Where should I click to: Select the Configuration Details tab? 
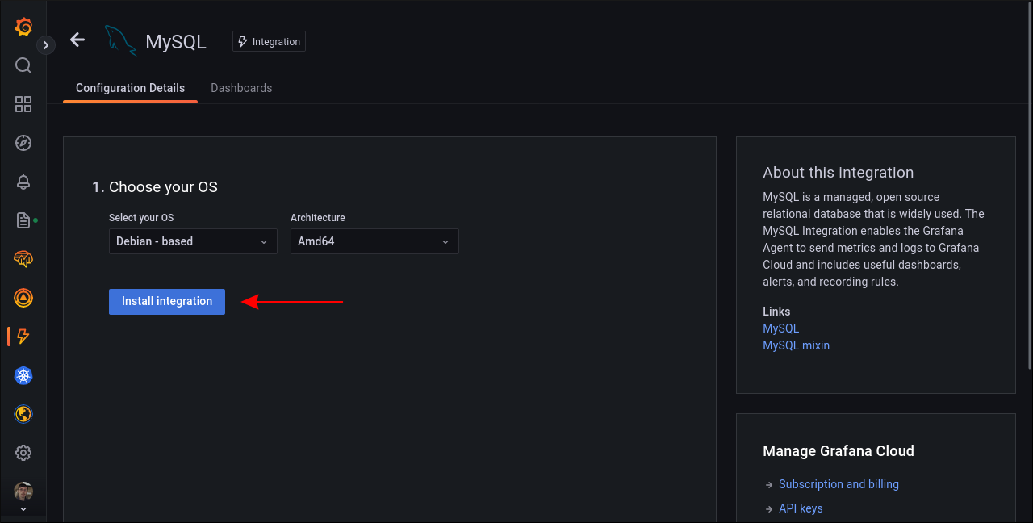[130, 87]
